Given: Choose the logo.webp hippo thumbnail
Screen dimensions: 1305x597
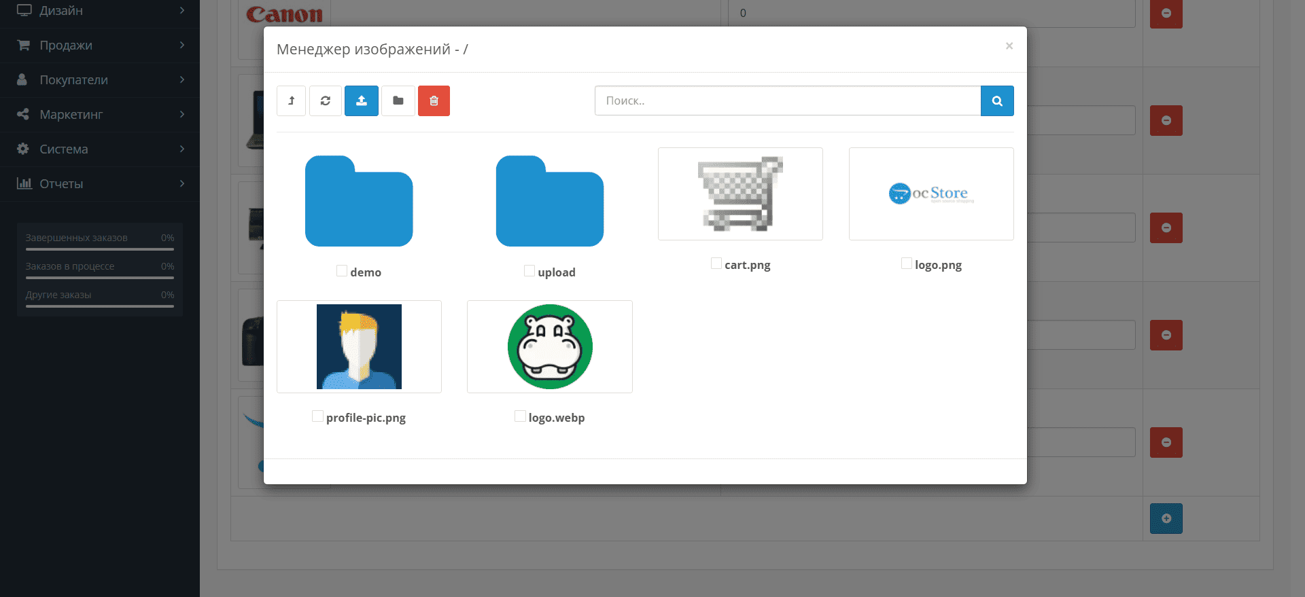Looking at the screenshot, I should click(x=550, y=346).
